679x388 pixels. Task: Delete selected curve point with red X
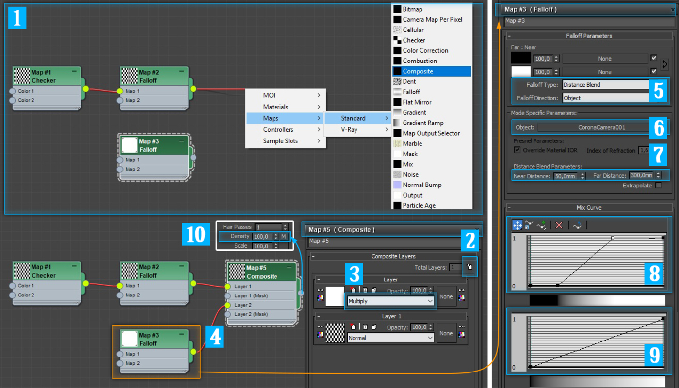pos(559,225)
